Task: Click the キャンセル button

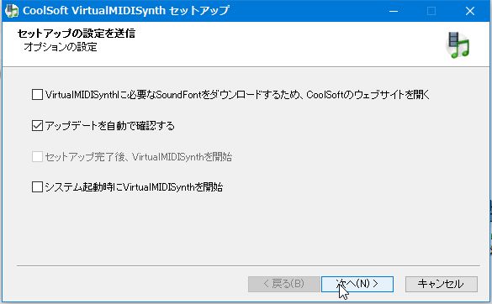Action: [442, 284]
